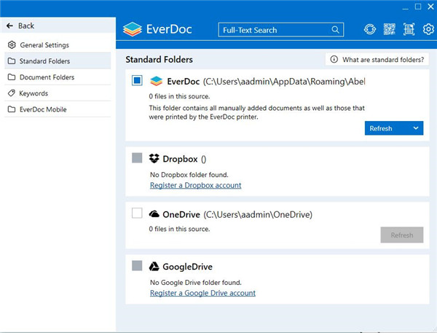
Task: Open the QR code icon
Action: click(x=389, y=30)
